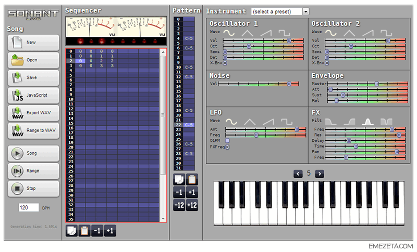
Task: Select C-5 note at pattern row 22
Action: tap(189, 125)
